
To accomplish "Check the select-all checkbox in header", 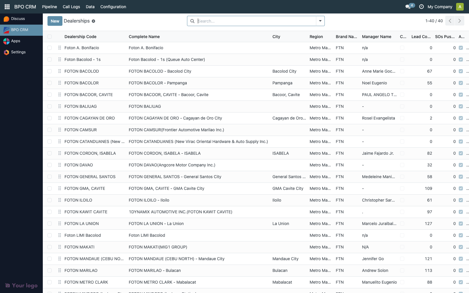I will tap(50, 36).
